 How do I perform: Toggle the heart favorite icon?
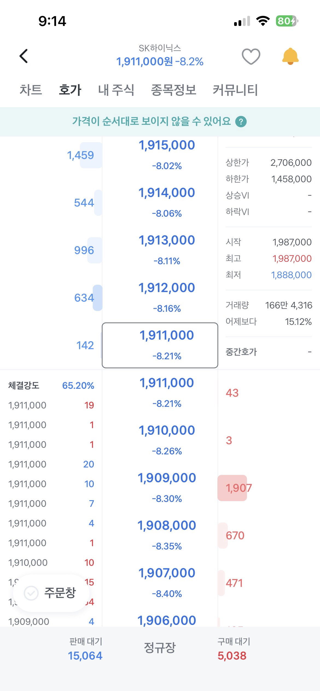251,56
